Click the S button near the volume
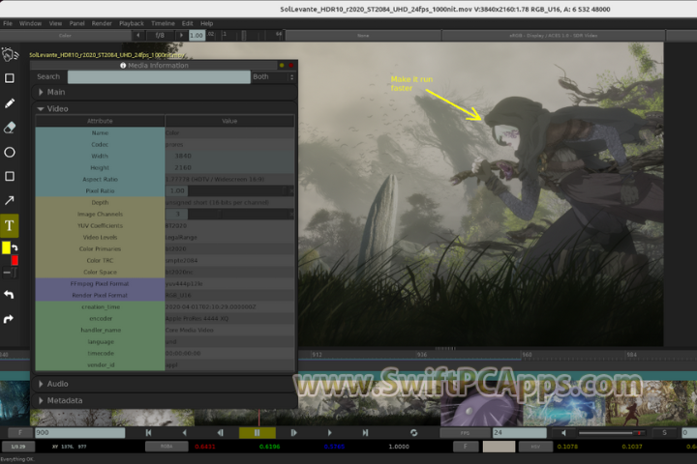 pos(664,432)
